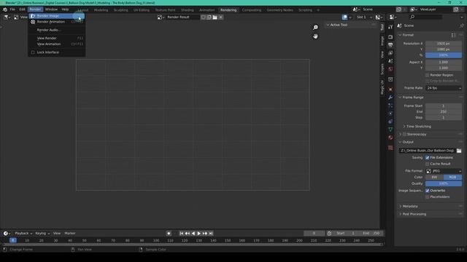The image size is (467, 262).
Task: Select RGB color mode
Action: click(x=452, y=178)
